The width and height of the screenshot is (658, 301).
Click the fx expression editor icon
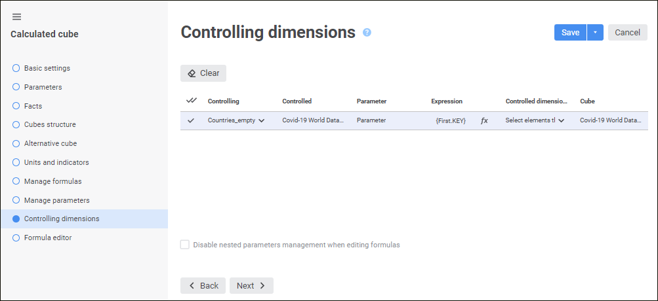click(x=484, y=121)
